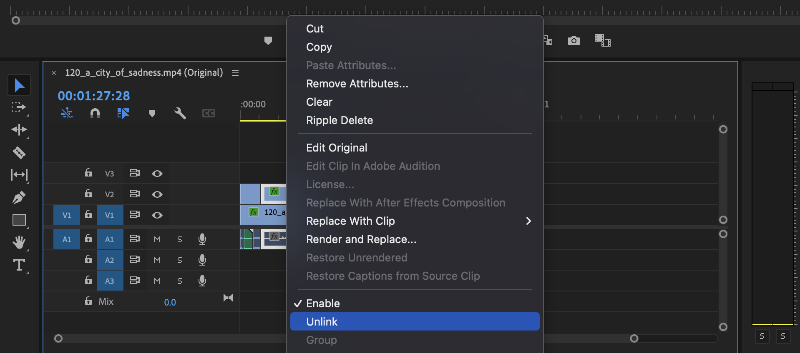800x353 pixels.
Task: Select the Selection arrow tool
Action: [x=19, y=85]
